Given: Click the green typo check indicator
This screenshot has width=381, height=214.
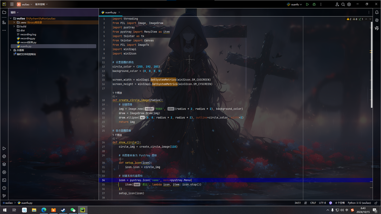Looking at the screenshot, I should click(361, 19).
